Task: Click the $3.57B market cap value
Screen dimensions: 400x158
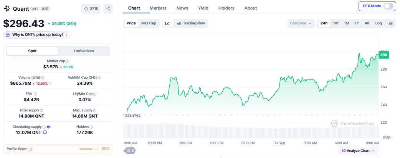Action: [x=51, y=67]
